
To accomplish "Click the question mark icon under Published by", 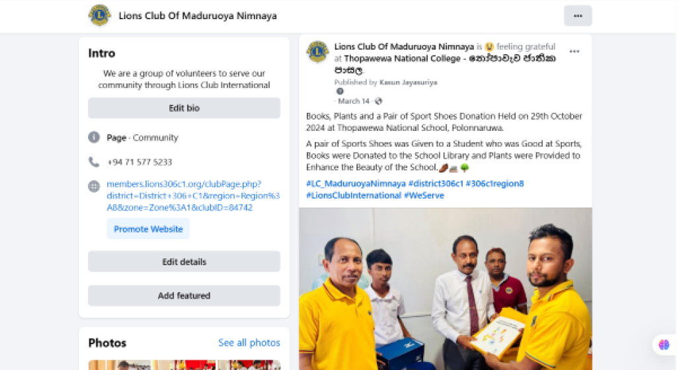I will pos(340,91).
